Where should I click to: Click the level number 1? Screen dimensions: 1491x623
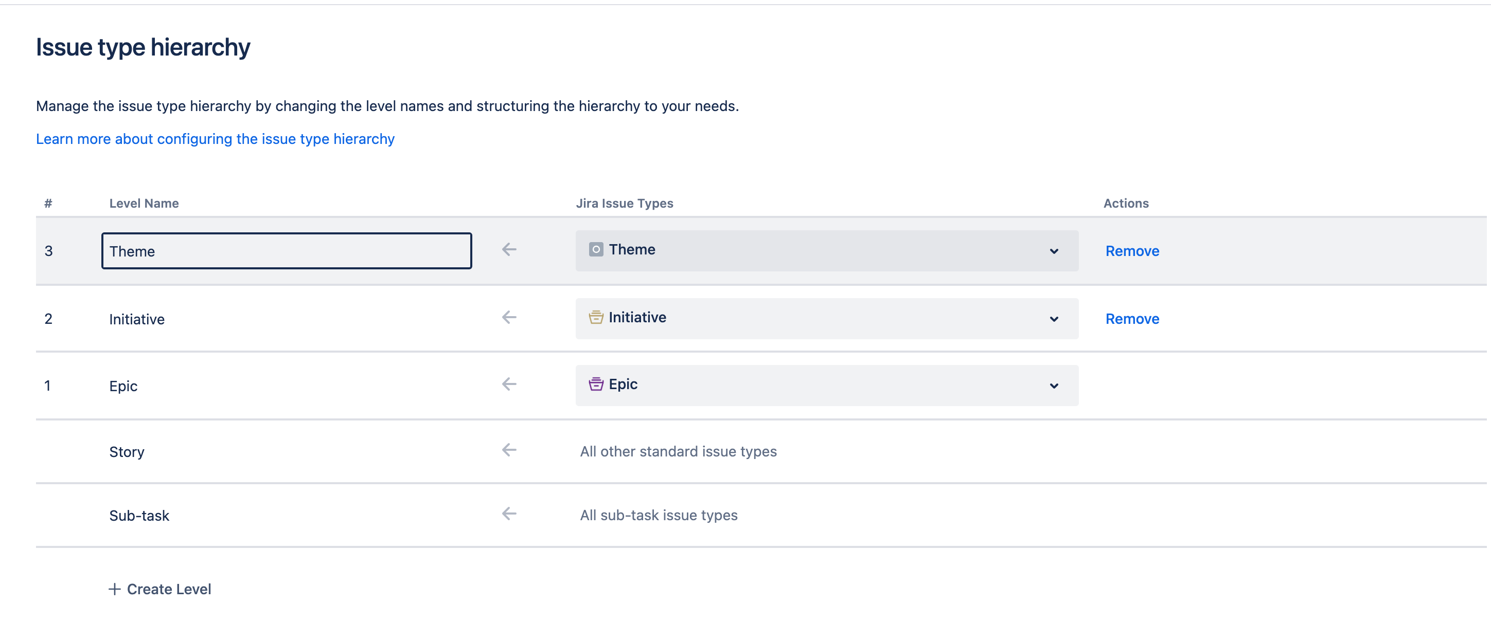click(x=47, y=385)
